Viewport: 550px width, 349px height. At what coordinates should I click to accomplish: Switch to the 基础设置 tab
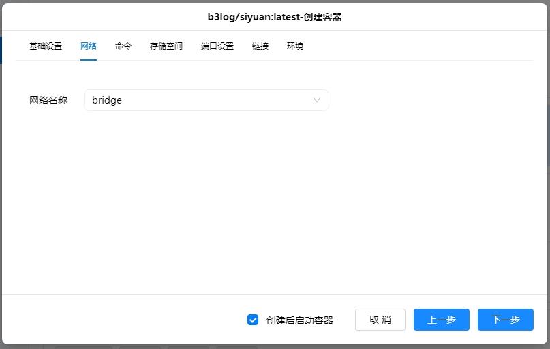[46, 46]
